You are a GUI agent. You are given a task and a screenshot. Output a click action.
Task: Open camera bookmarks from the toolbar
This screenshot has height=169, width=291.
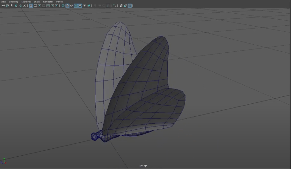point(12,6)
